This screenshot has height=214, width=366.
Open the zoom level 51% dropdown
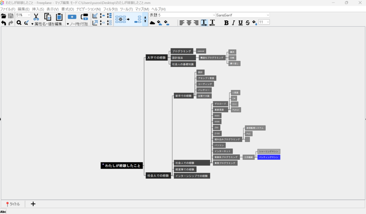pos(23,15)
